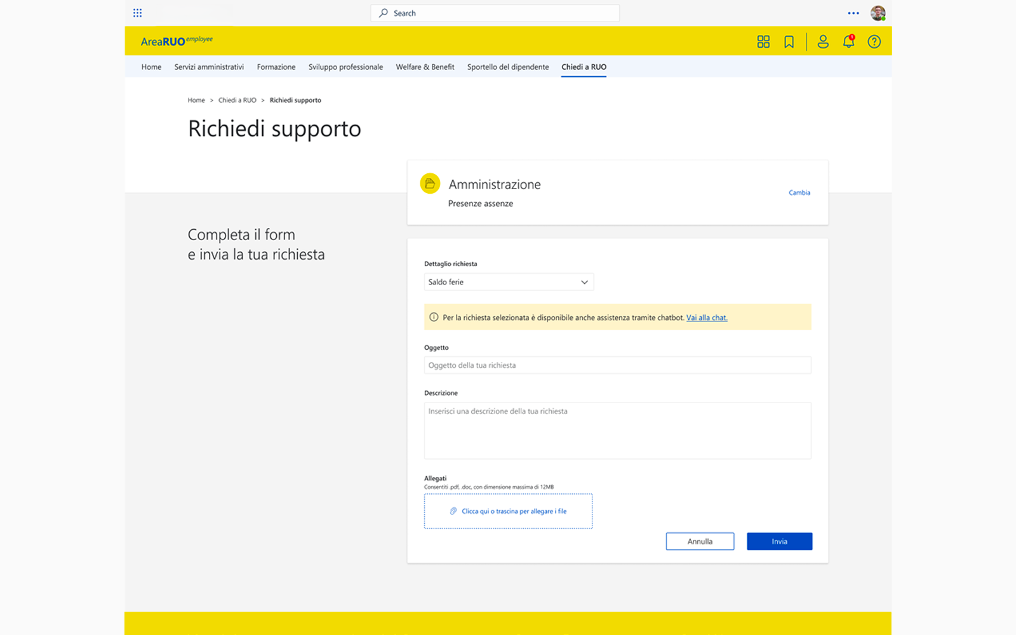The width and height of the screenshot is (1016, 635).
Task: Open the bookmarks icon
Action: 789,41
